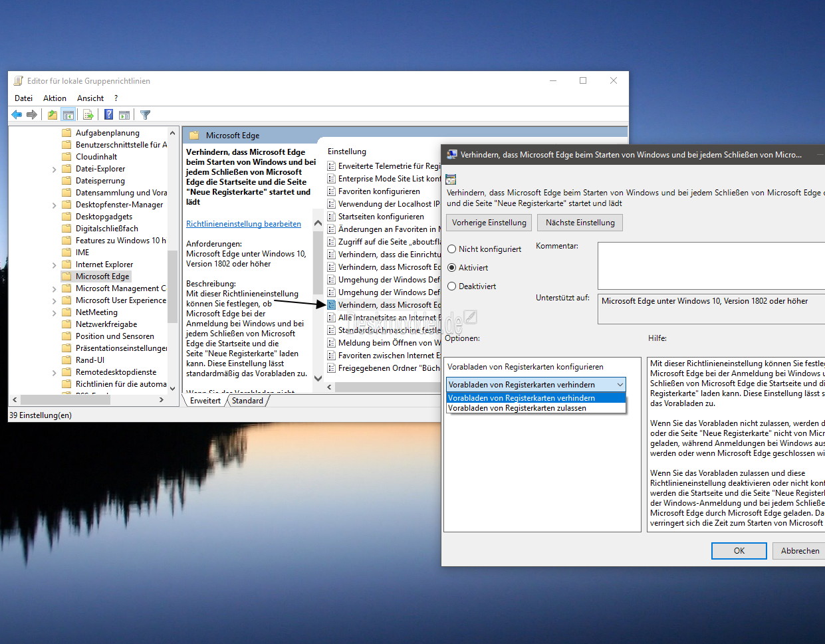825x644 pixels.
Task: Open the Ansicht menu
Action: point(90,98)
